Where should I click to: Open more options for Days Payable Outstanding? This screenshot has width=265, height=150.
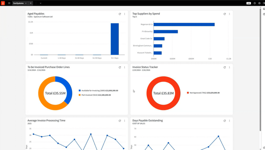tap(229, 121)
